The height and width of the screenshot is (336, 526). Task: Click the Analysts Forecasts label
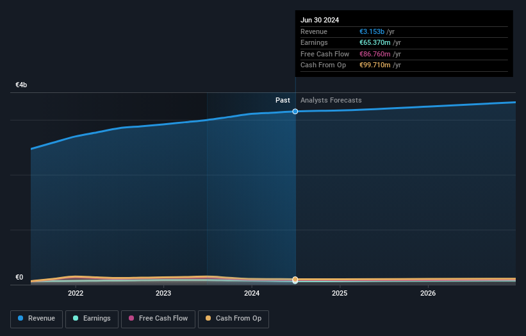coord(331,100)
